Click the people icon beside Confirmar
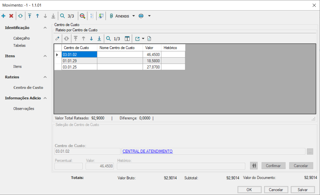This screenshot has width=320, height=195. [254, 166]
